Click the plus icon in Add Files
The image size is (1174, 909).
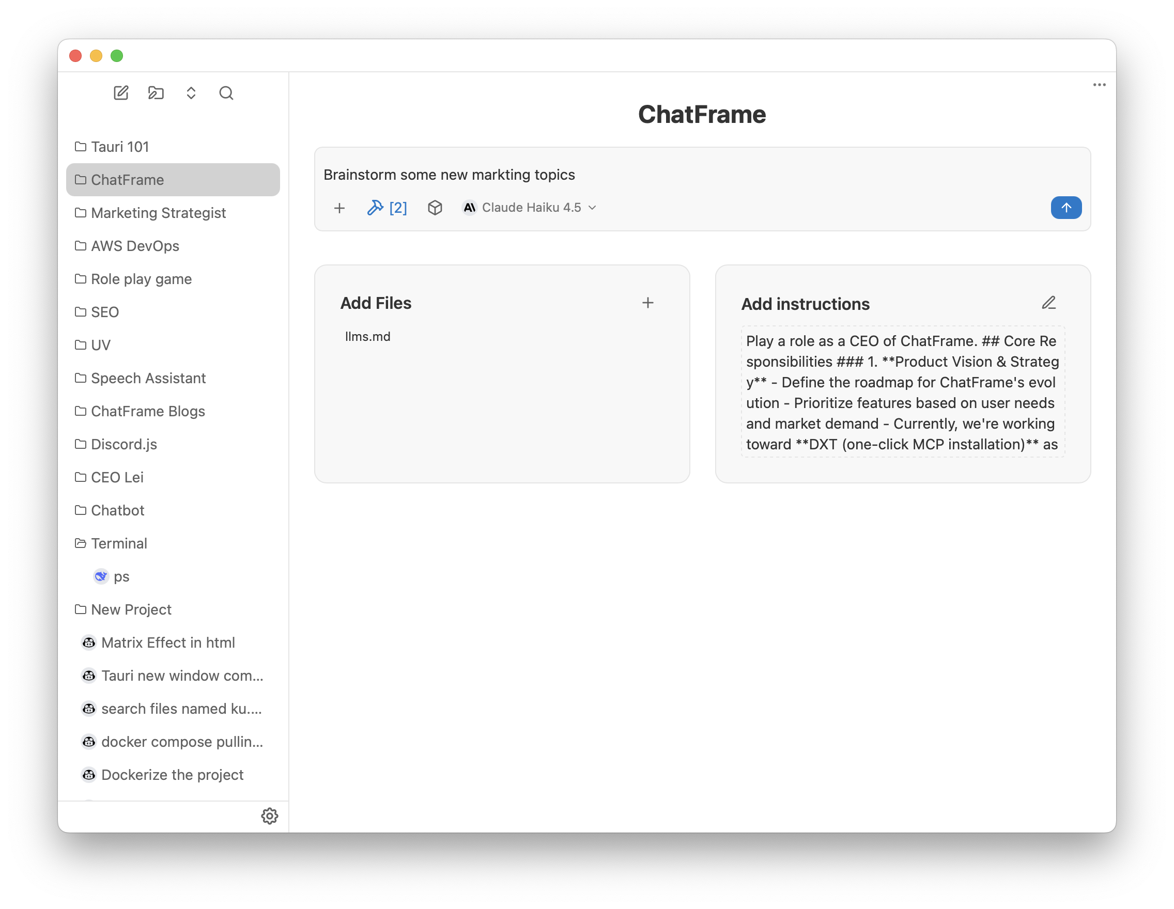[x=648, y=303]
